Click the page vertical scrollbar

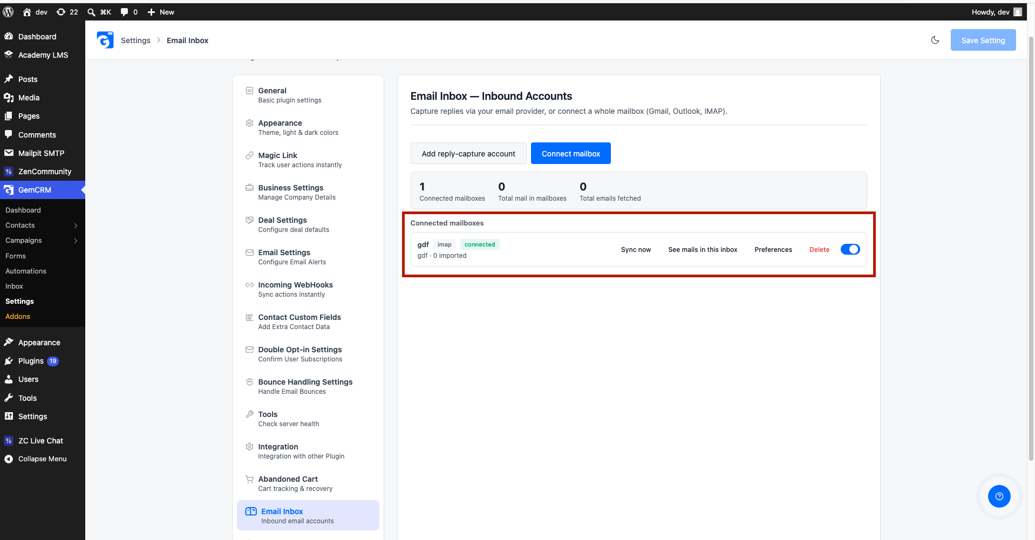(x=1031, y=248)
